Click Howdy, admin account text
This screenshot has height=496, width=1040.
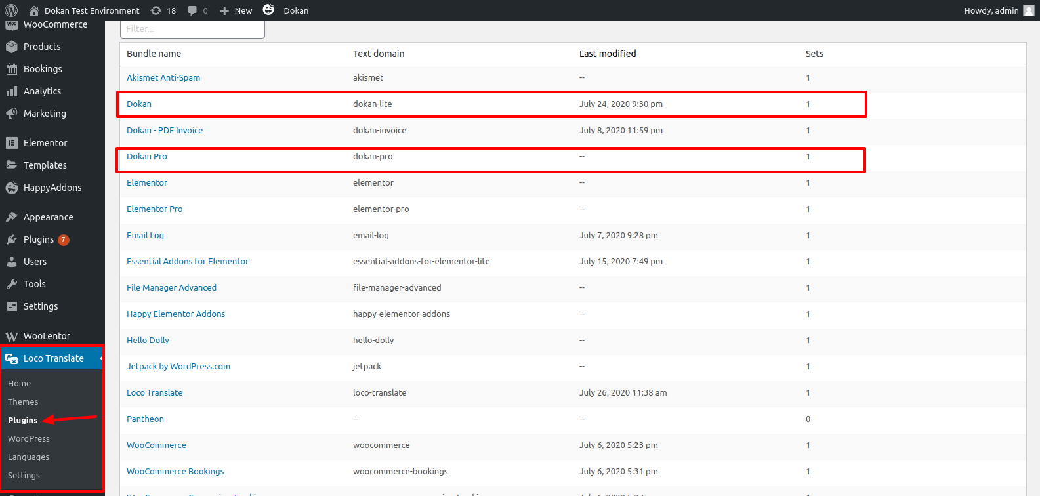click(x=991, y=10)
